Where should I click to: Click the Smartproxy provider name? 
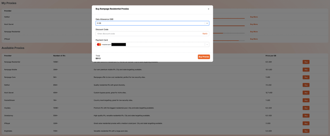point(9,115)
